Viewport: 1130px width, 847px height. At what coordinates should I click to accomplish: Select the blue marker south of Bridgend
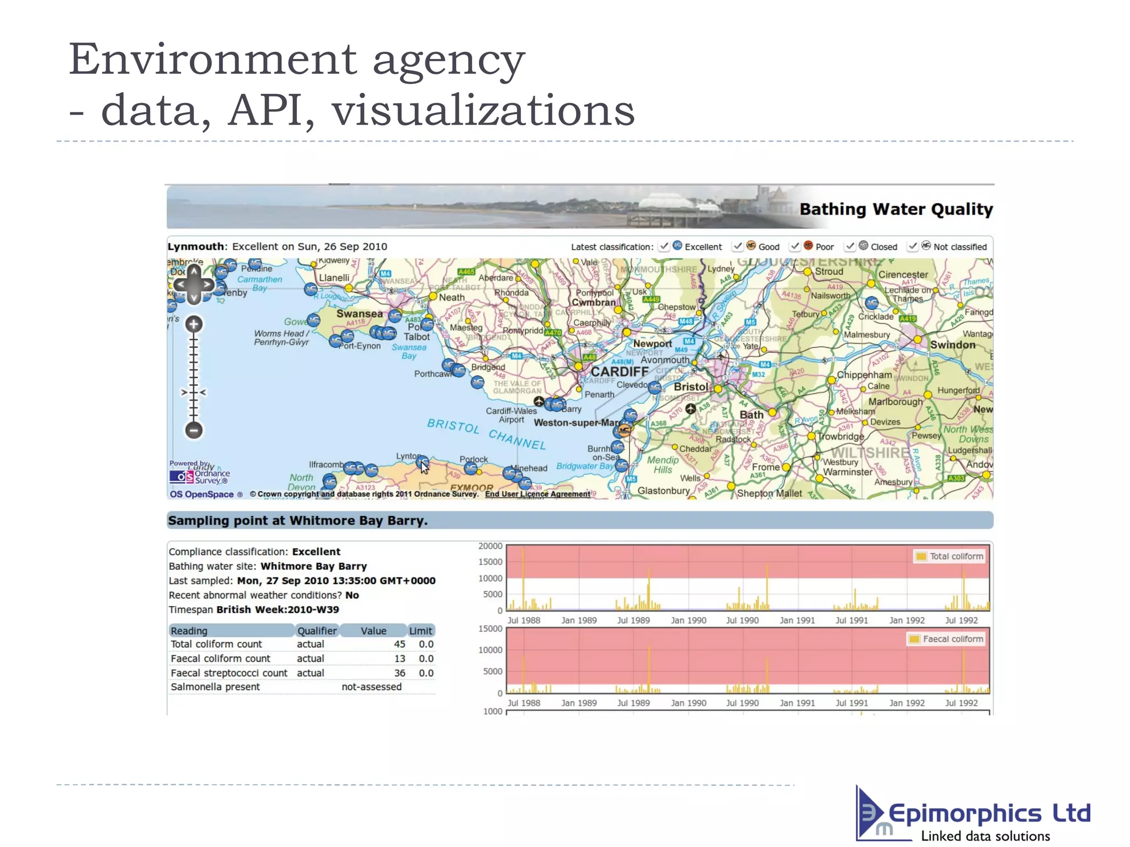pos(477,382)
